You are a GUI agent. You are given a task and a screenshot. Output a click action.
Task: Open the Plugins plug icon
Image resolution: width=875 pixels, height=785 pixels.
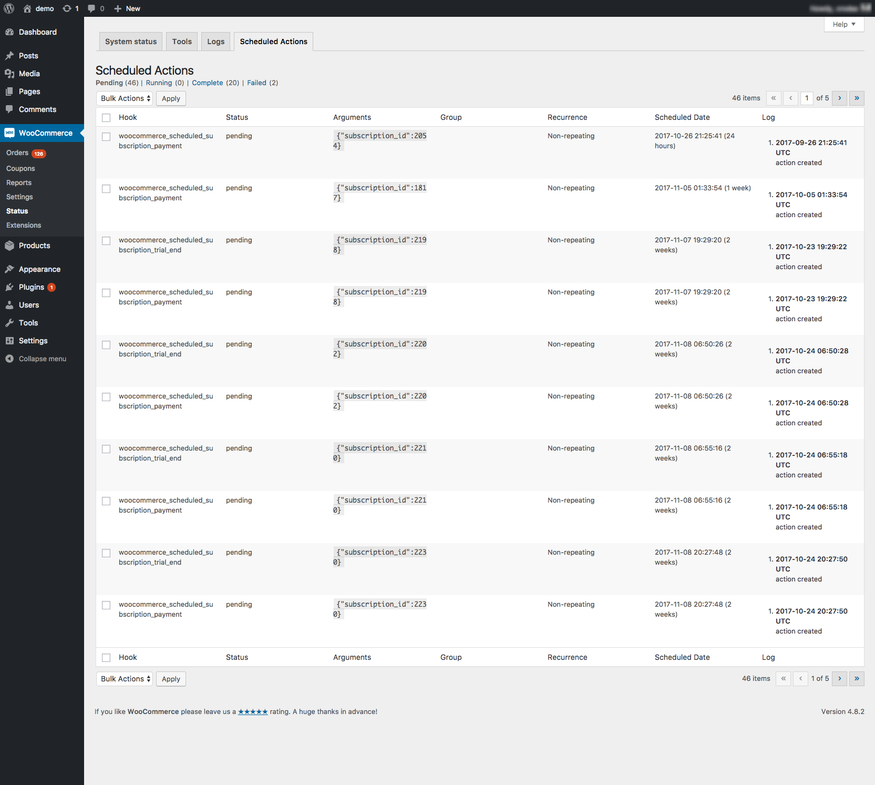pyautogui.click(x=9, y=287)
